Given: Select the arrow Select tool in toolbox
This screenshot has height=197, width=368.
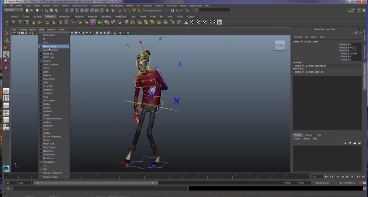Looking at the screenshot, I should click(x=6, y=34).
